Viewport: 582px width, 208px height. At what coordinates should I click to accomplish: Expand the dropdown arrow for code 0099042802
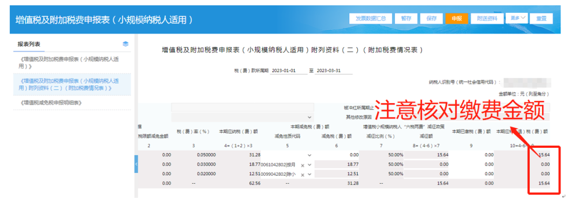tap(309, 175)
